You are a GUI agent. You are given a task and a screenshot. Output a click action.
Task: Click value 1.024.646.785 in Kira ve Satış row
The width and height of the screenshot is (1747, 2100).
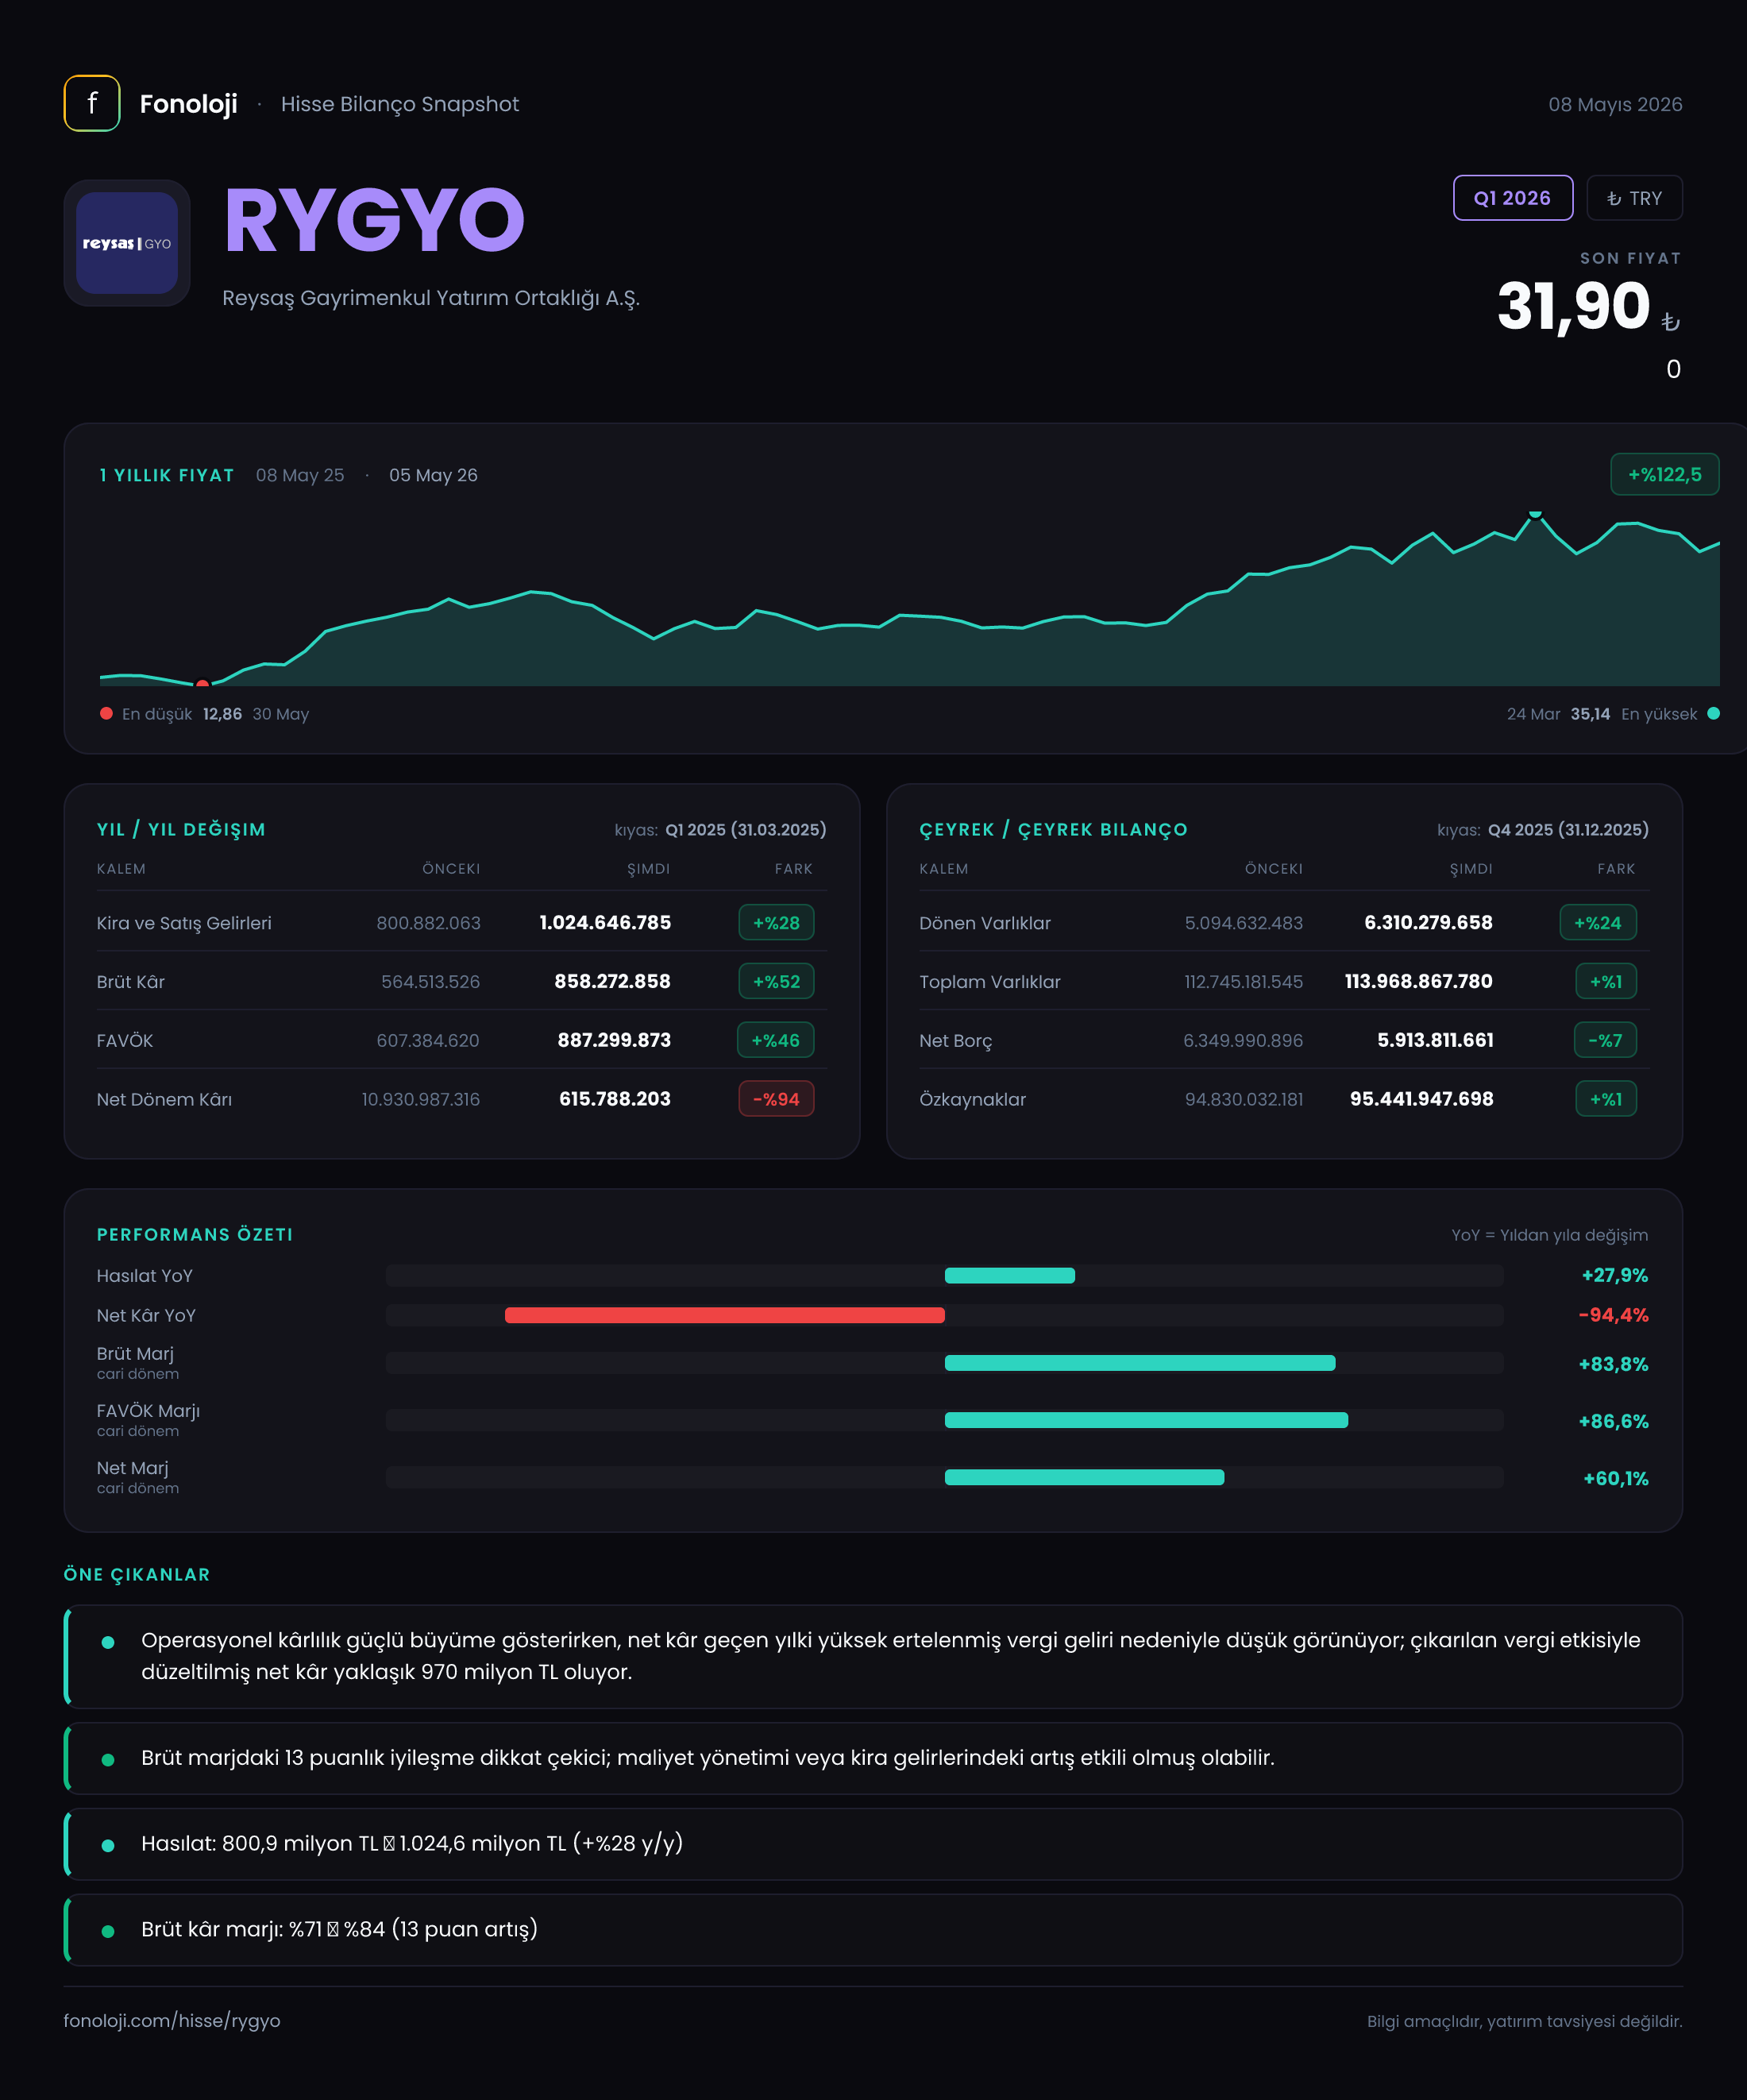(605, 922)
